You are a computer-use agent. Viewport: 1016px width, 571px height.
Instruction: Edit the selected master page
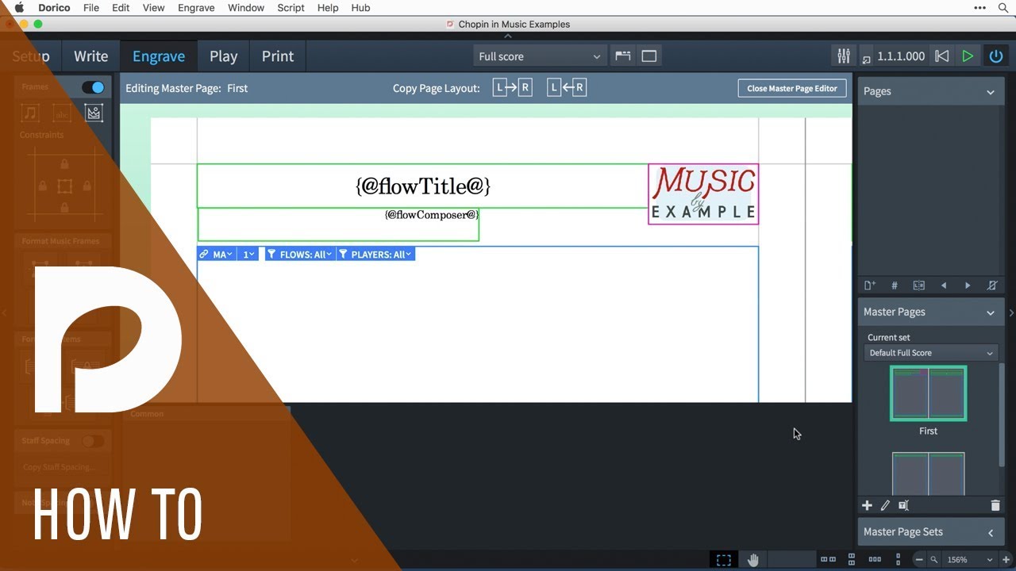tap(885, 505)
